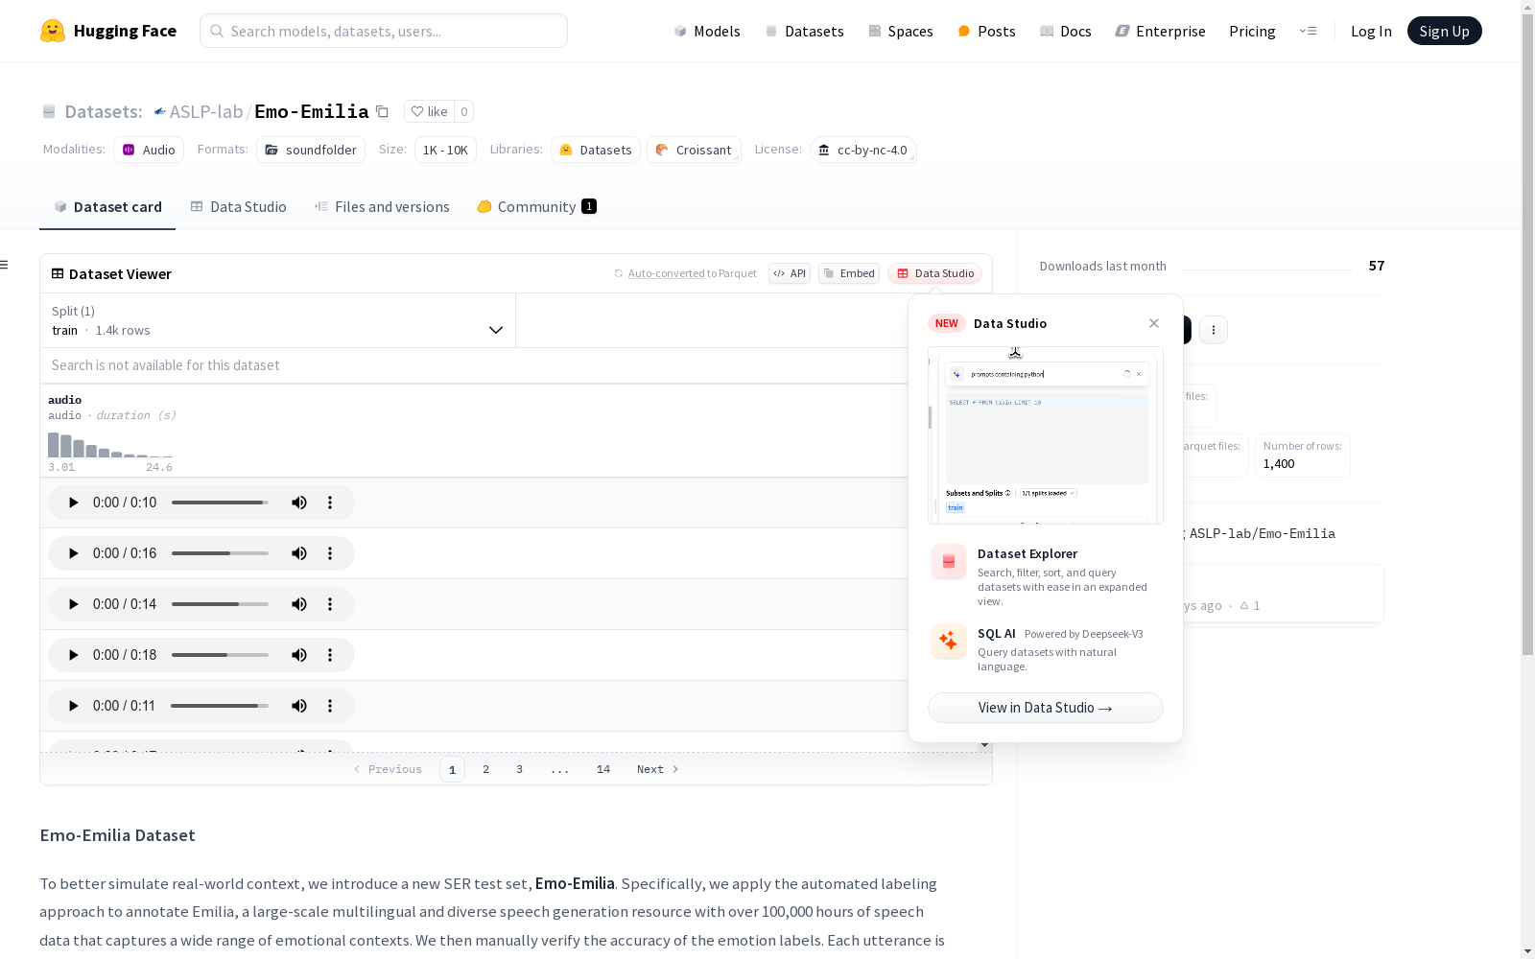Click Next page in pagination

click(x=658, y=769)
